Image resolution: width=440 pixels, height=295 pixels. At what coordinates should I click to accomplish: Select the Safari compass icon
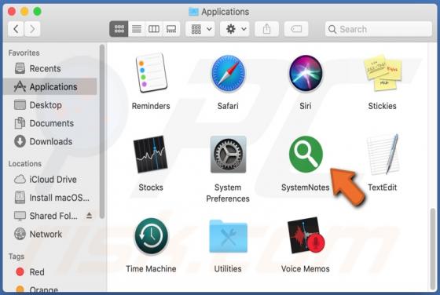(x=228, y=74)
